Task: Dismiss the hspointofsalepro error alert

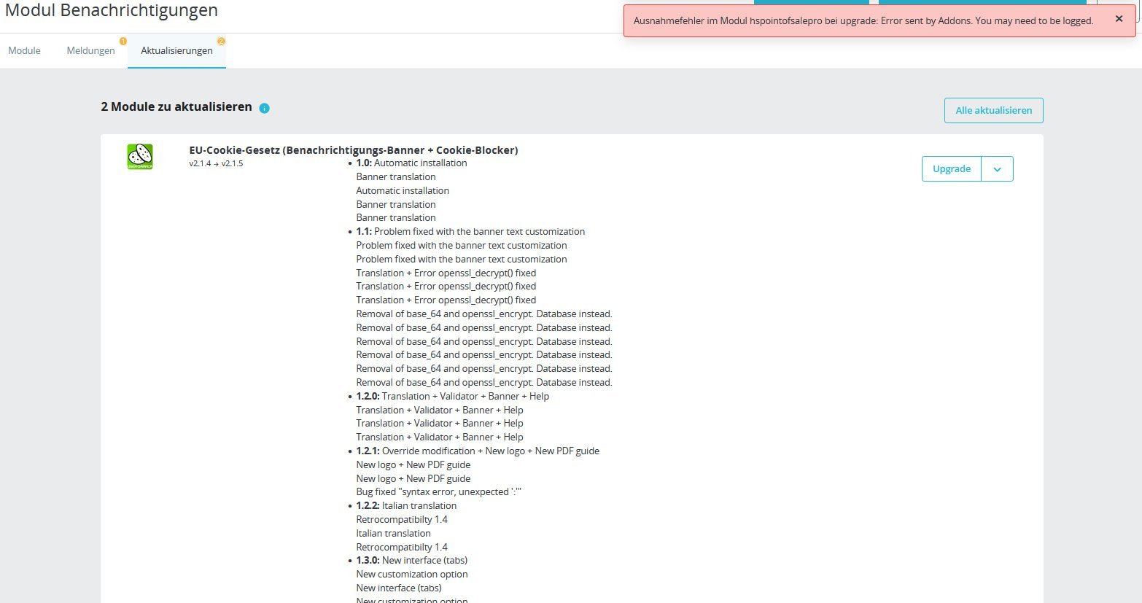Action: [x=1119, y=19]
